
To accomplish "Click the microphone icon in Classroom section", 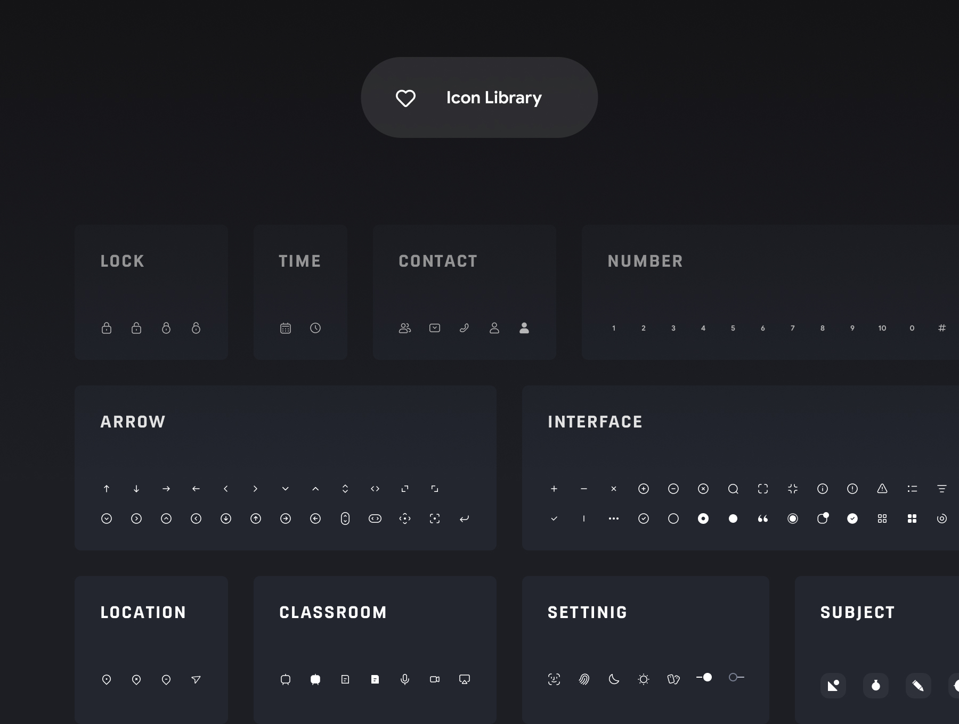I will point(405,679).
